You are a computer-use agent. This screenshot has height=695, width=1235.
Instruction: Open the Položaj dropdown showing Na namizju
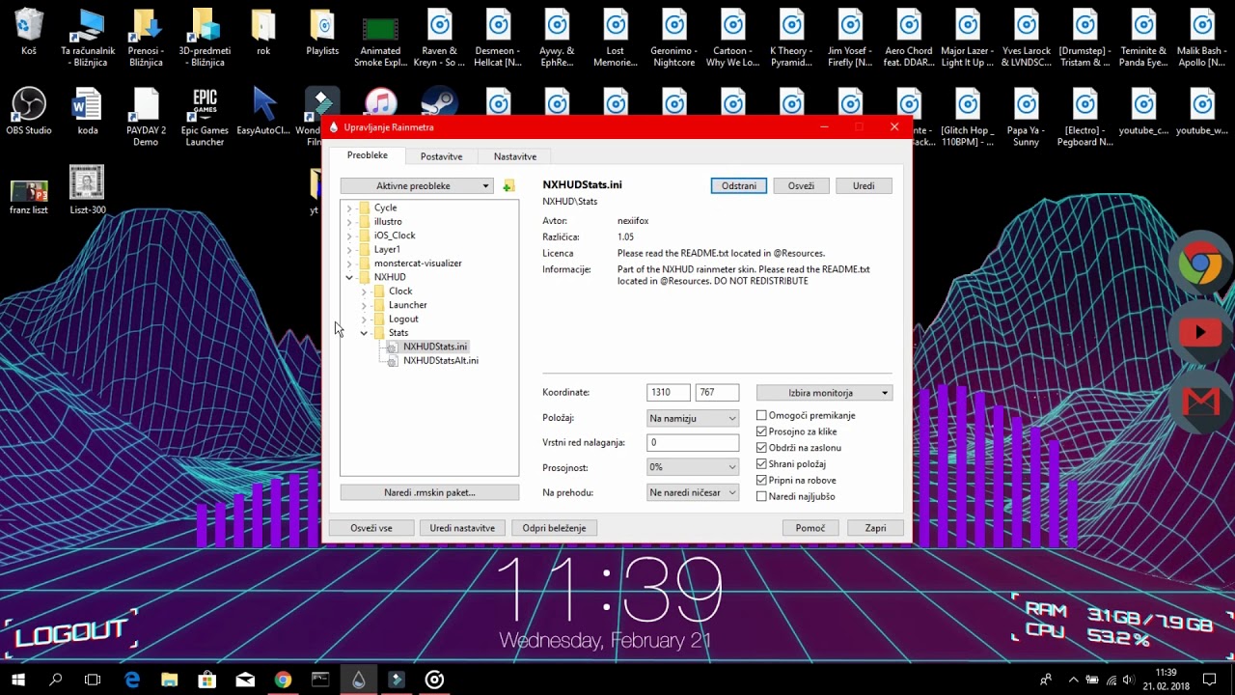coord(693,418)
